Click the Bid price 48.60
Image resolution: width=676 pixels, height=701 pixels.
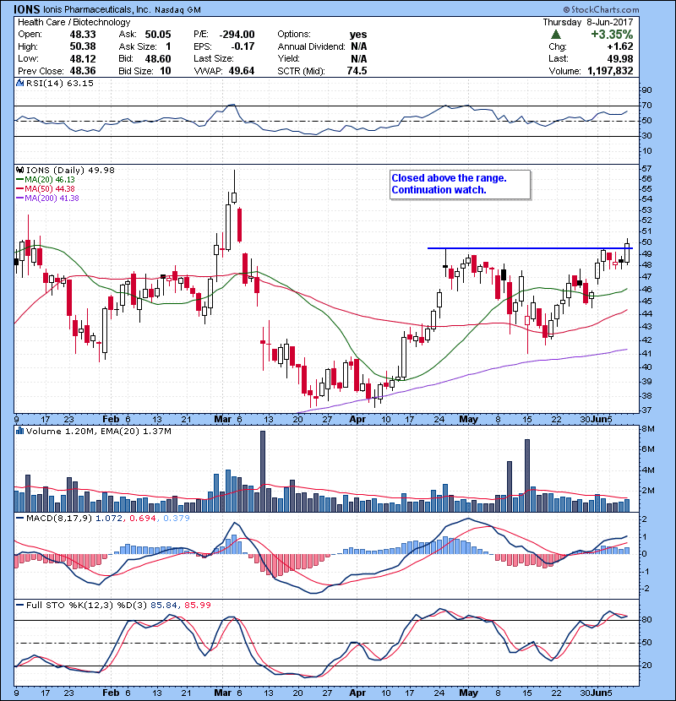point(158,58)
